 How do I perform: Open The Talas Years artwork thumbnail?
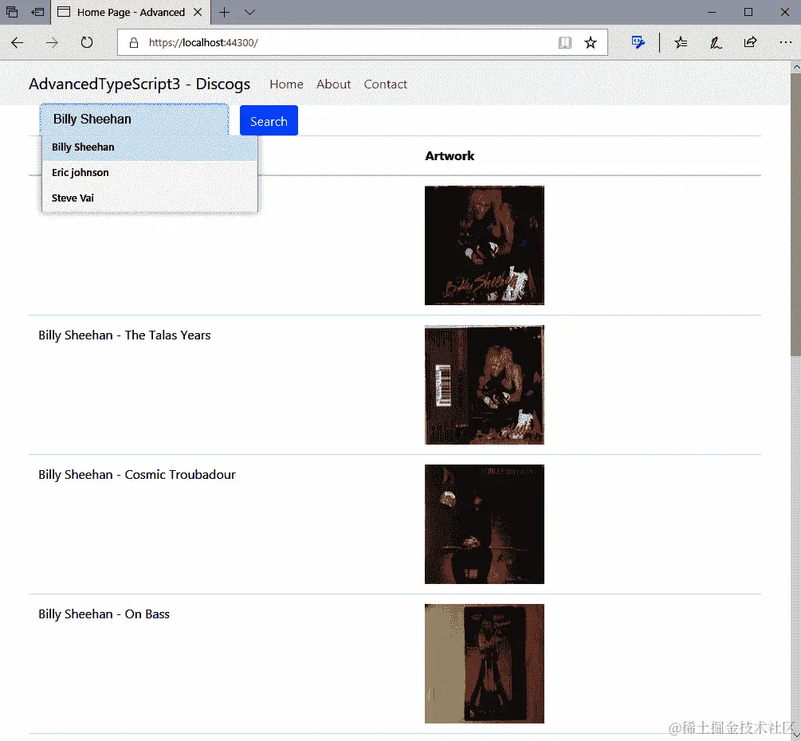point(485,385)
